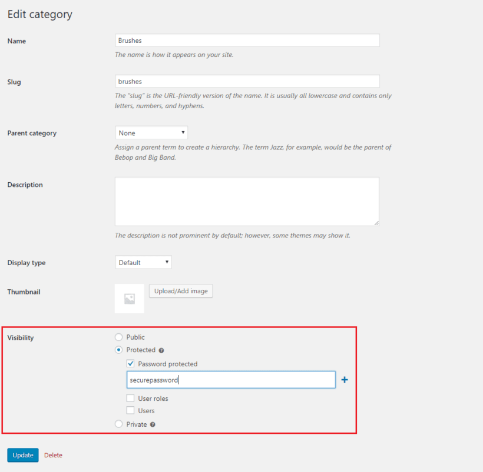Click inside the empty Description textarea
The height and width of the screenshot is (472, 483).
click(x=247, y=200)
